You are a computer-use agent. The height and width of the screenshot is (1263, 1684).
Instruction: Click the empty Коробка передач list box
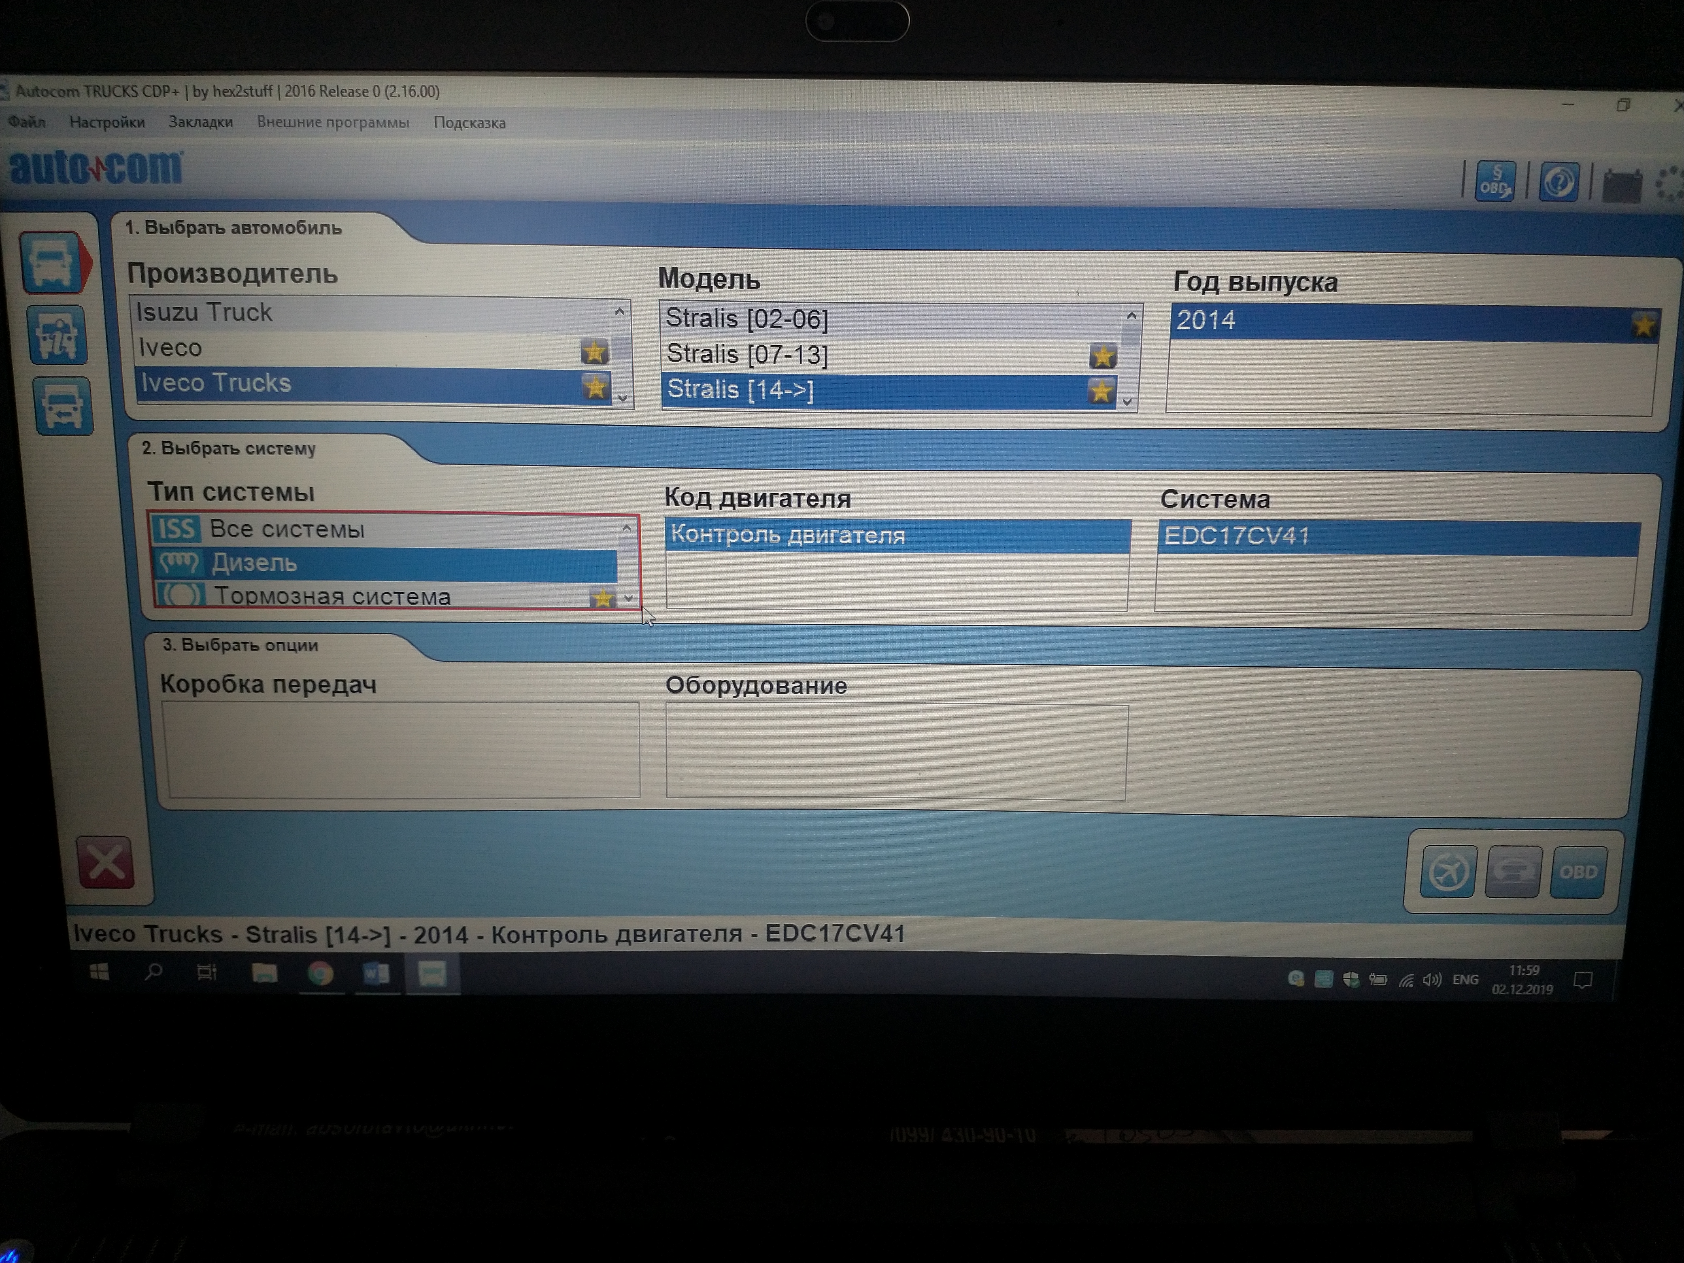pos(401,750)
